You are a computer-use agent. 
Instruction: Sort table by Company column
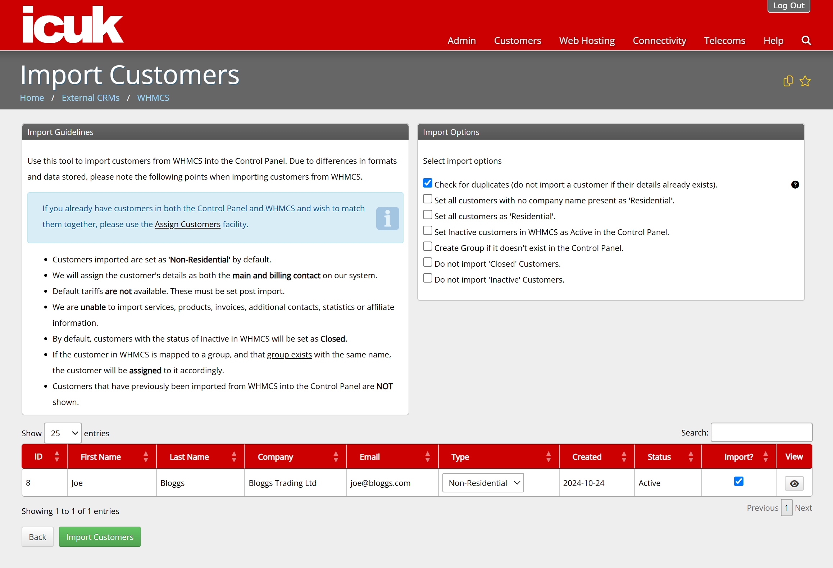[296, 456]
